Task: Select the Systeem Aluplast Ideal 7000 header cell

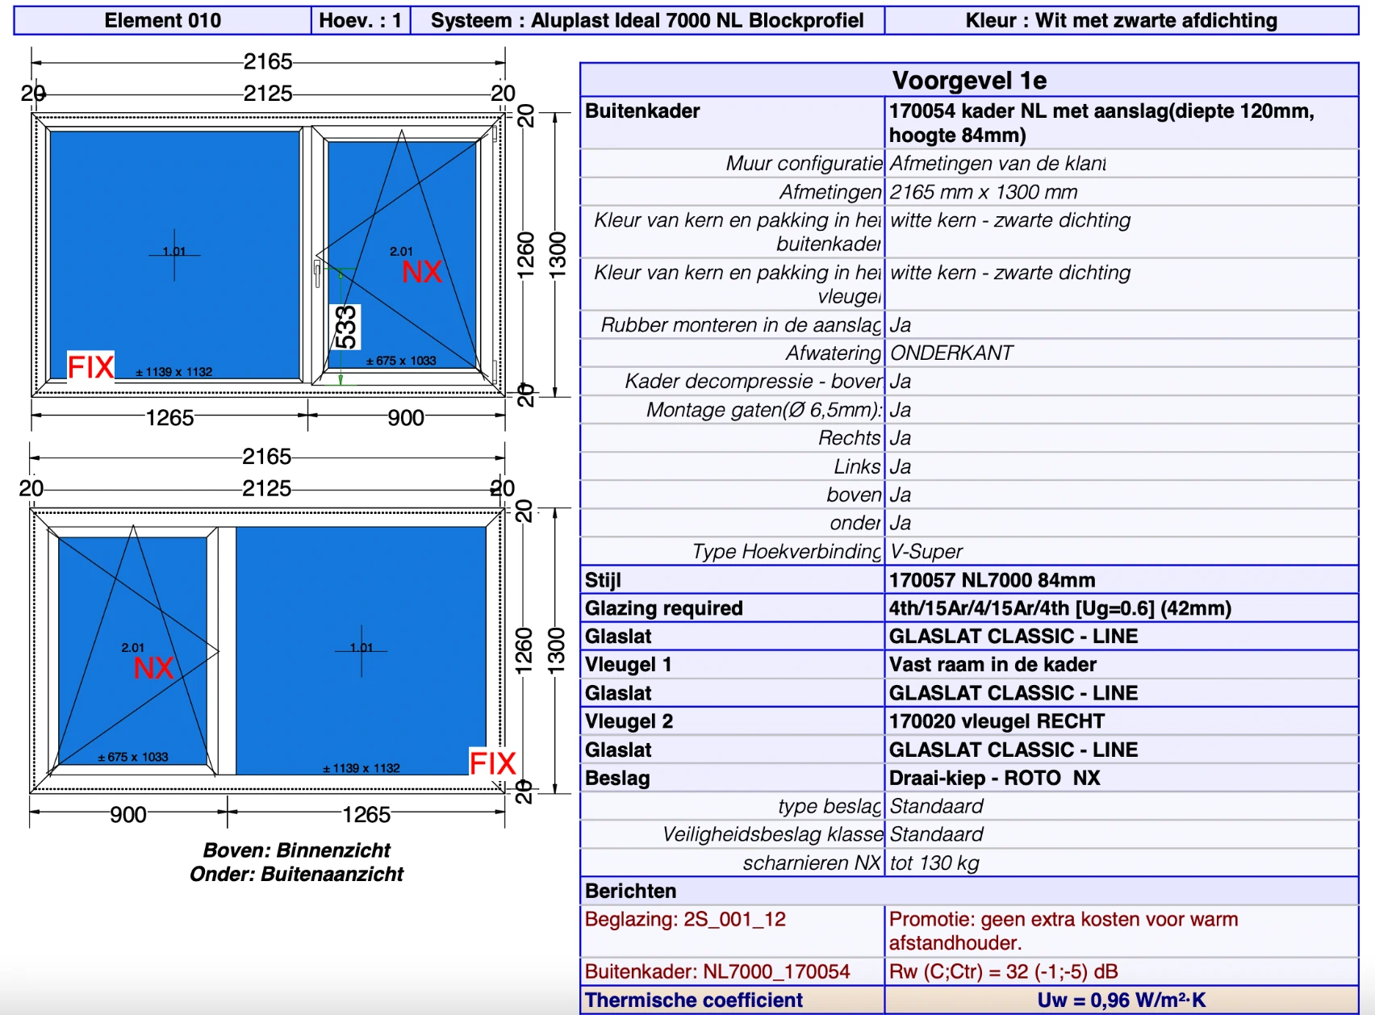Action: click(x=647, y=20)
